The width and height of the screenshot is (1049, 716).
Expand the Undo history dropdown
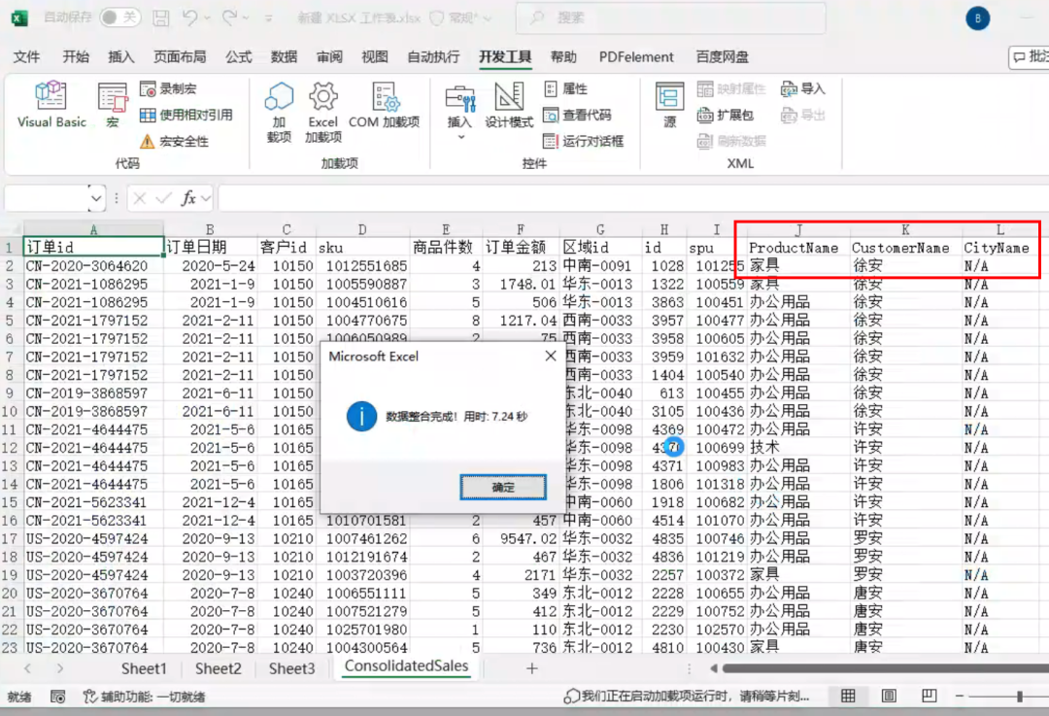(207, 18)
